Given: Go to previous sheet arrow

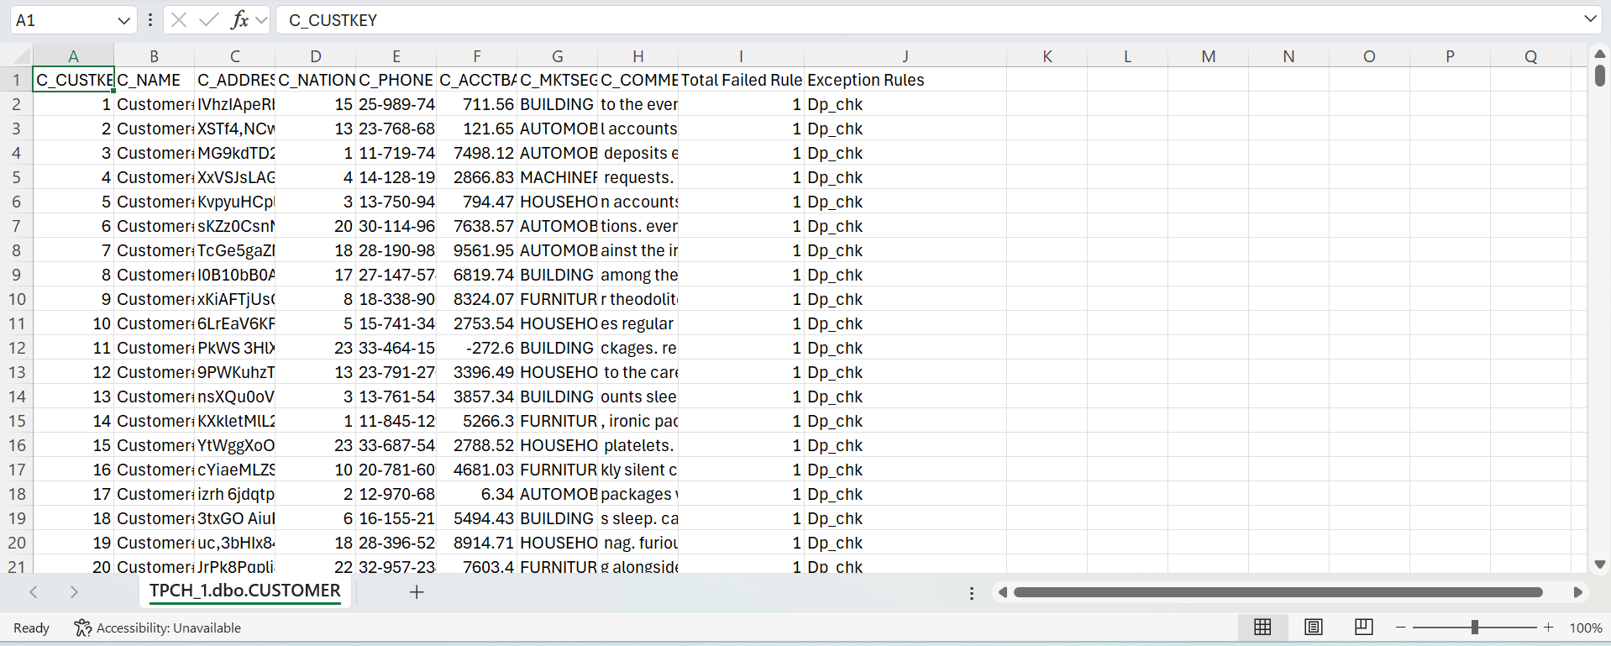Looking at the screenshot, I should coord(34,592).
